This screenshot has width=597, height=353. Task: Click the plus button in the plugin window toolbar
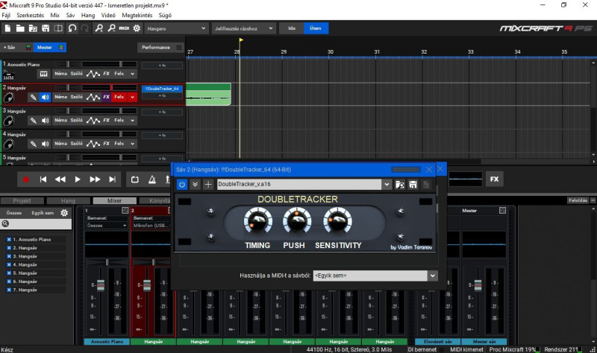208,184
